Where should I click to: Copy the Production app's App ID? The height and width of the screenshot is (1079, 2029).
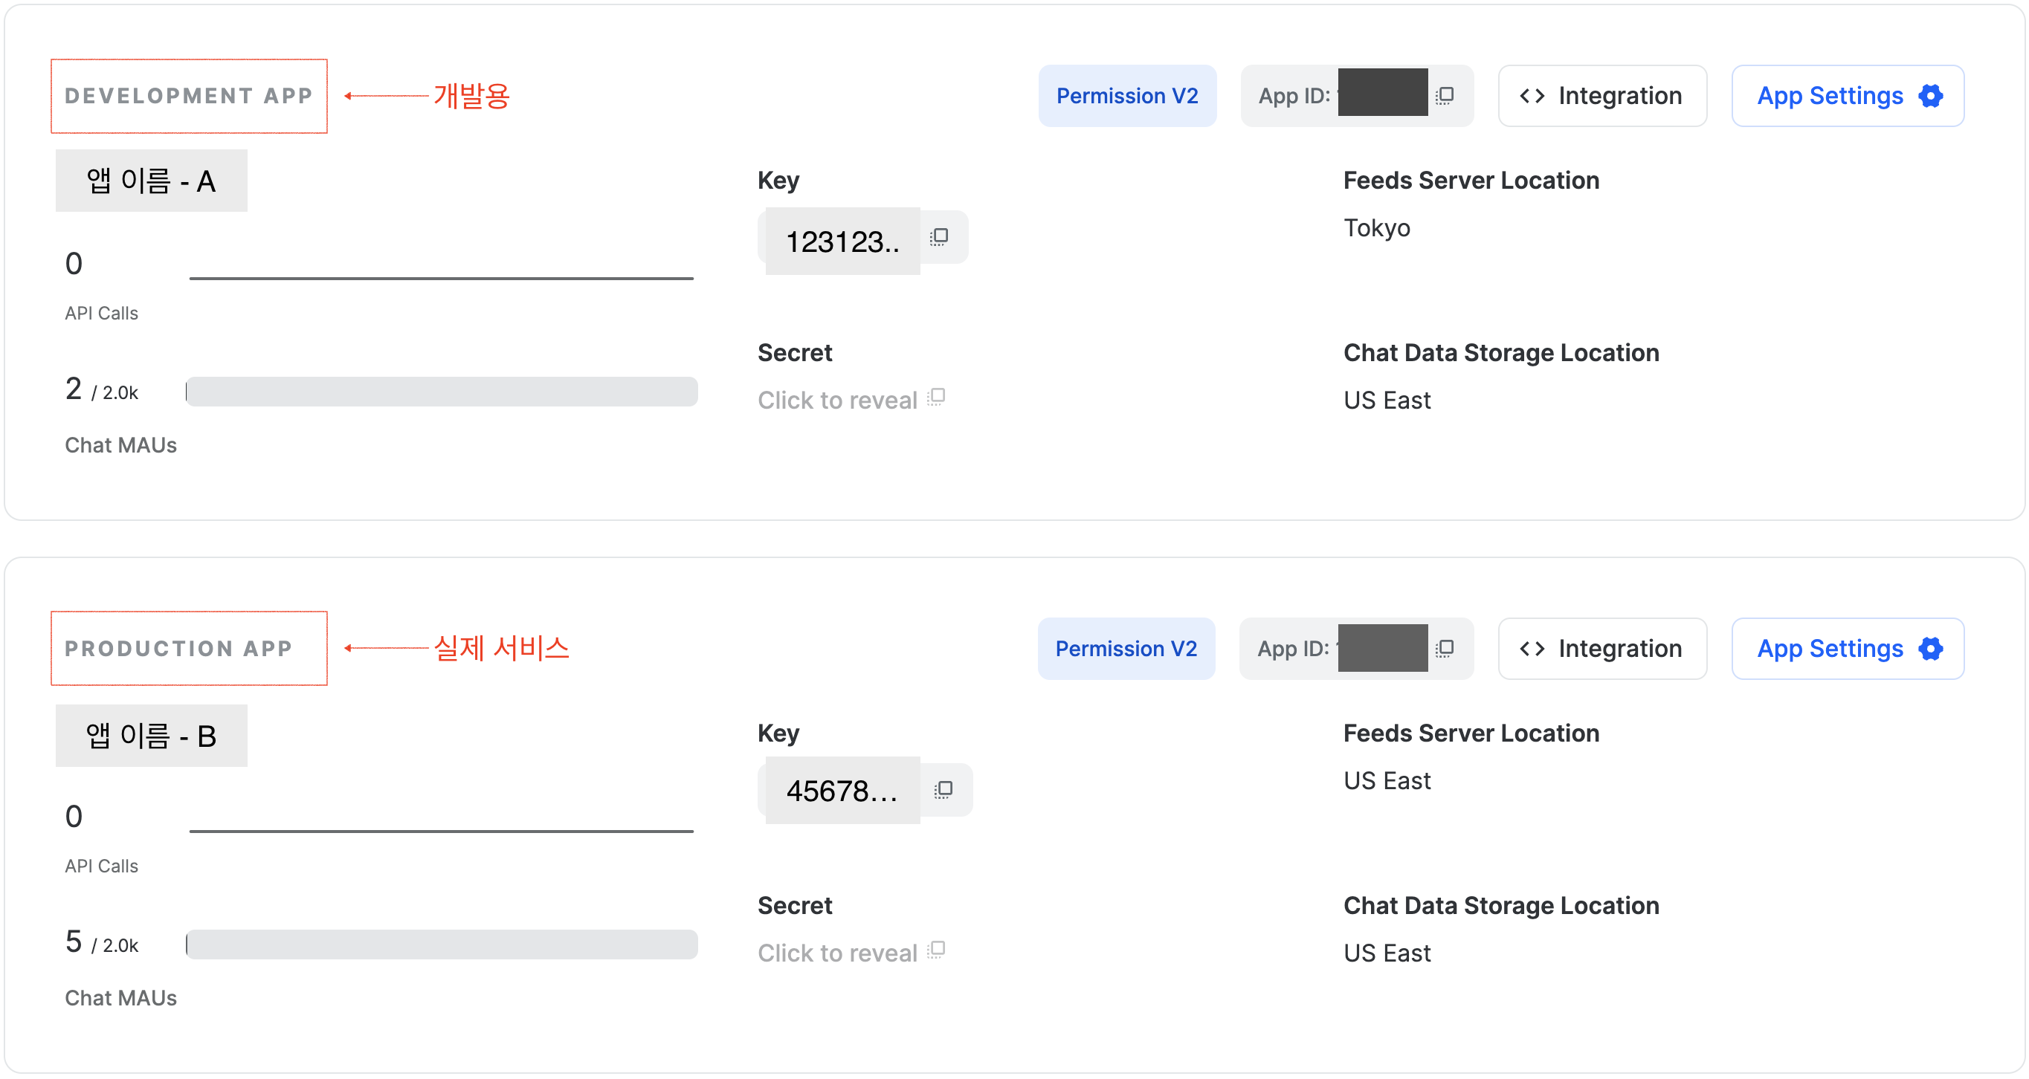point(1444,649)
